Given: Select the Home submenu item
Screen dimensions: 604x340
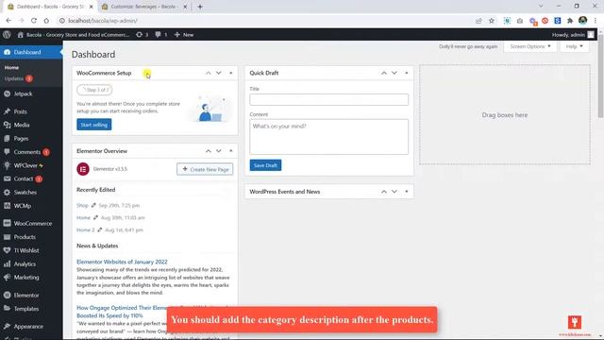Looking at the screenshot, I should click(11, 67).
